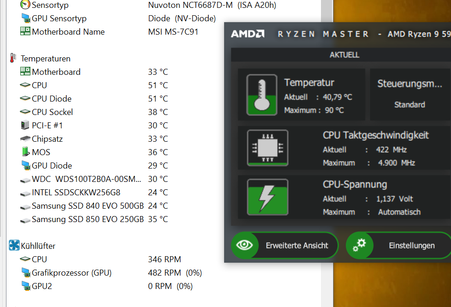
Task: Click the PCI-E #1 30 °C value
Action: [158, 126]
